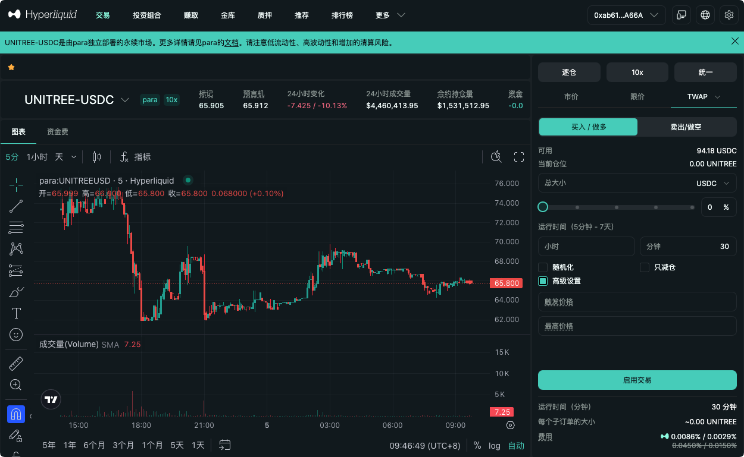Select the 买入 / 做多 side
The width and height of the screenshot is (744, 457).
click(588, 127)
